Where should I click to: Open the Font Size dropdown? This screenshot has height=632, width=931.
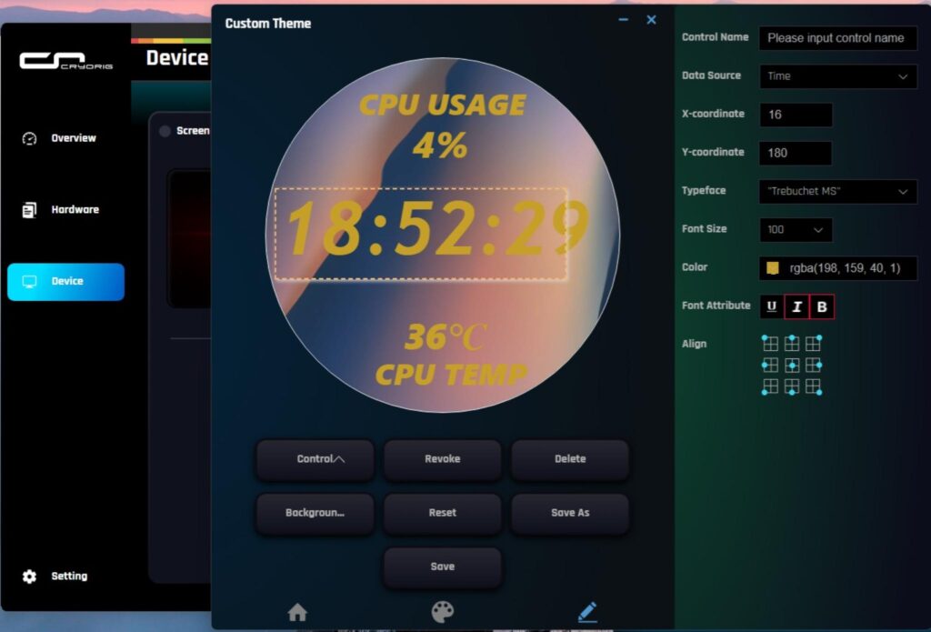tap(796, 230)
